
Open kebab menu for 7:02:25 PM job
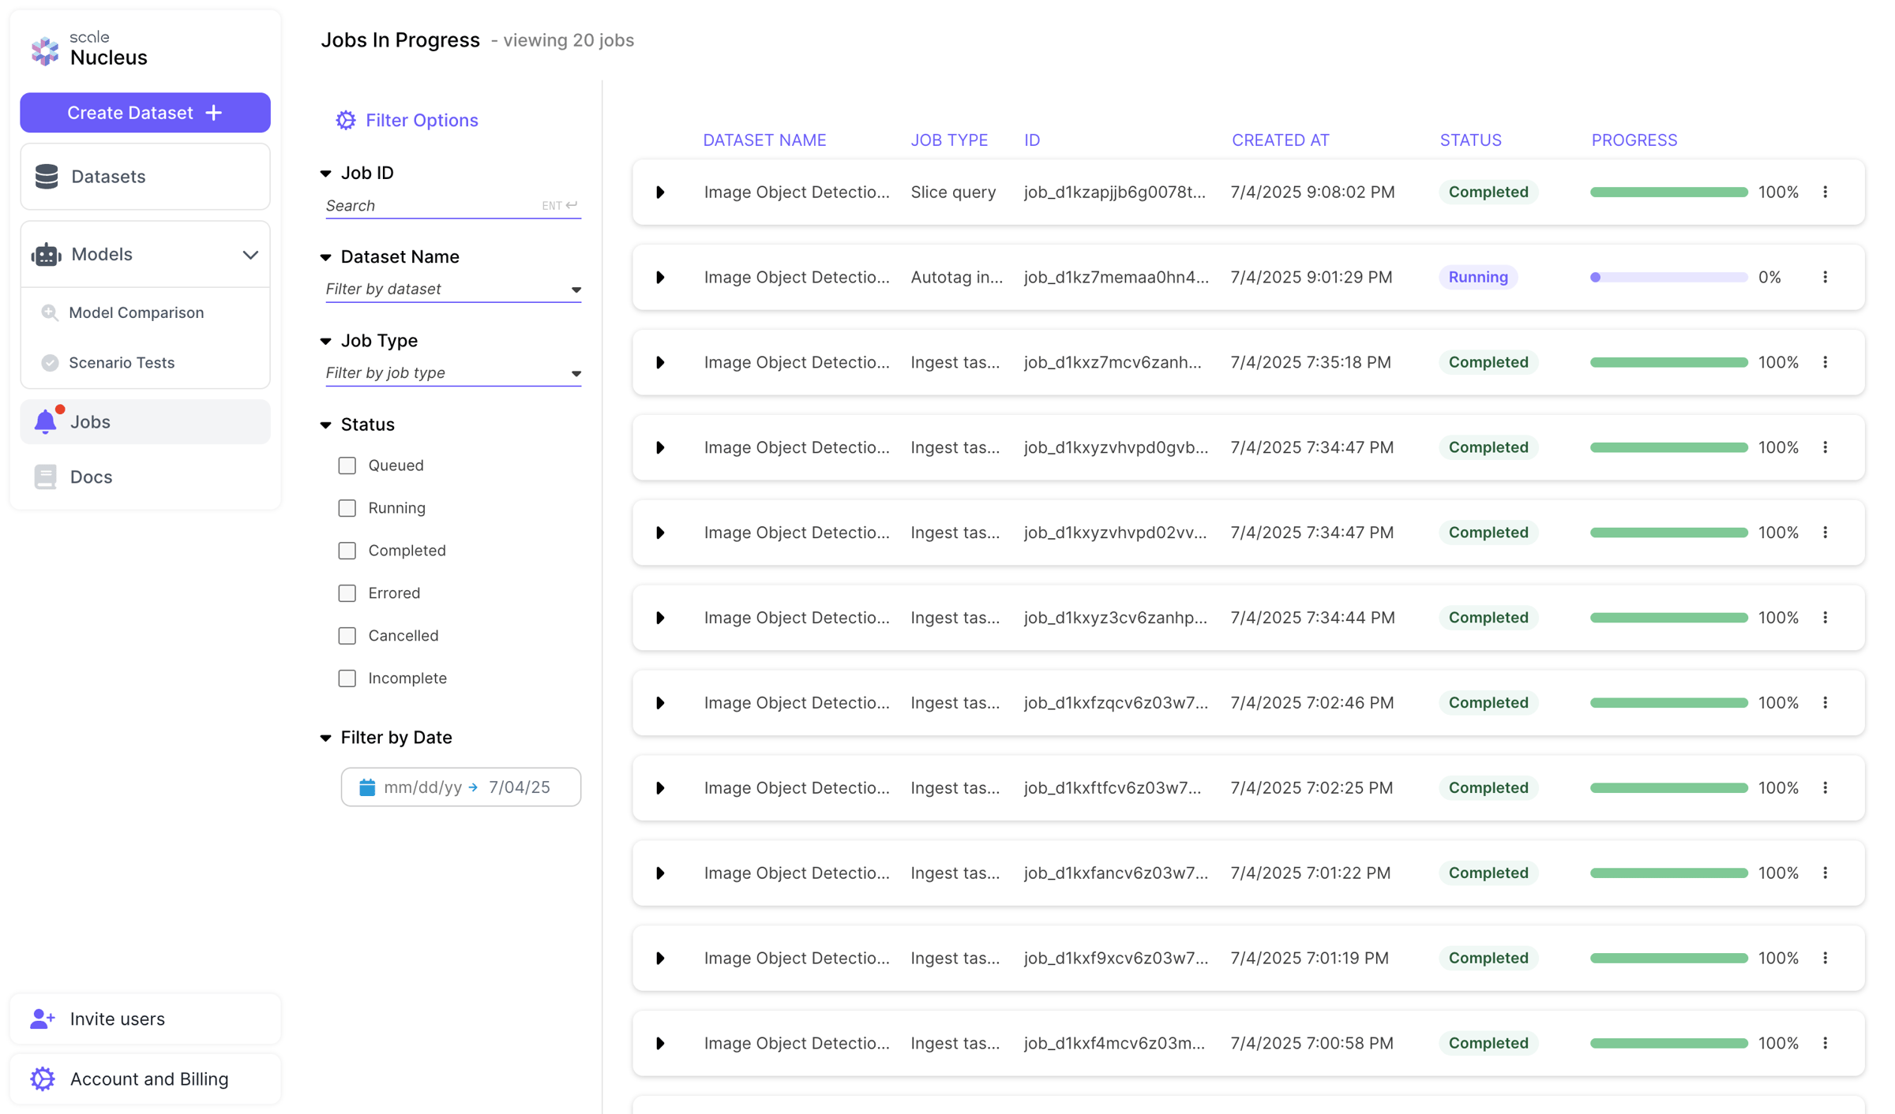tap(1825, 788)
